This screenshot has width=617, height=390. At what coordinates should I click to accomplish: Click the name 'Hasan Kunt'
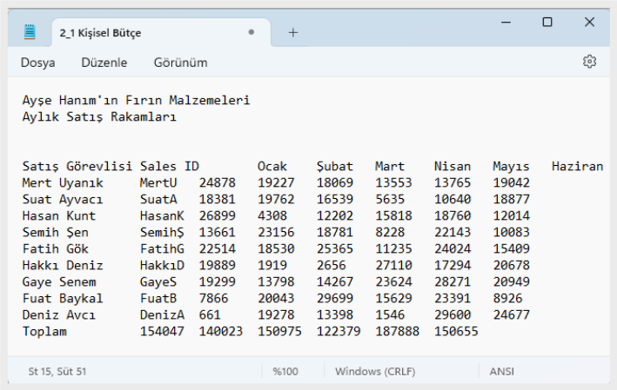(x=58, y=215)
